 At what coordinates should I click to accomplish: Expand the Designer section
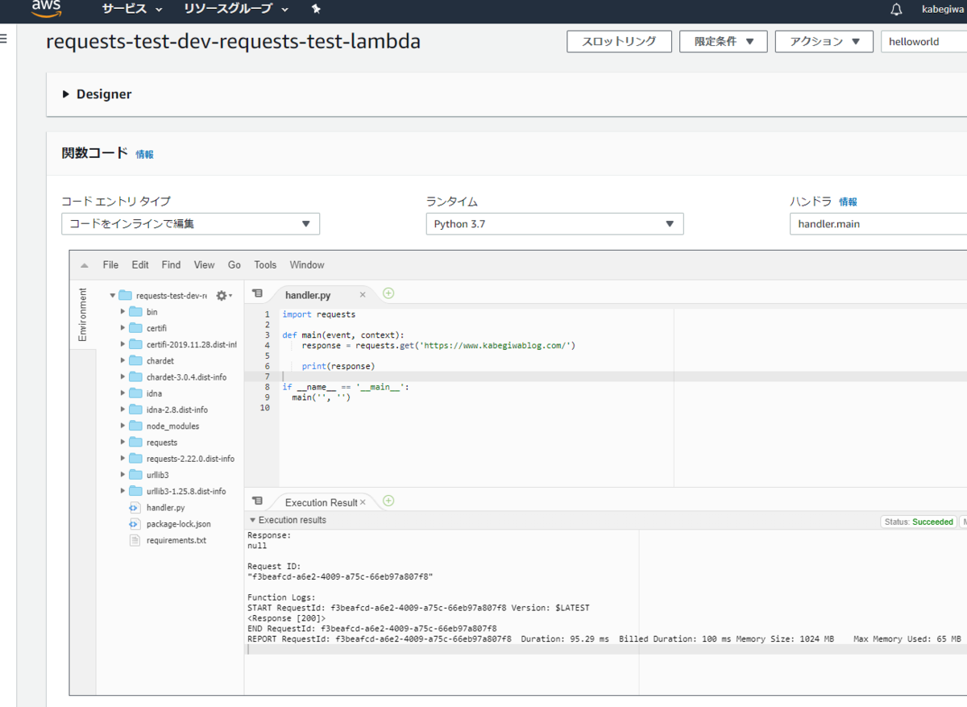97,94
